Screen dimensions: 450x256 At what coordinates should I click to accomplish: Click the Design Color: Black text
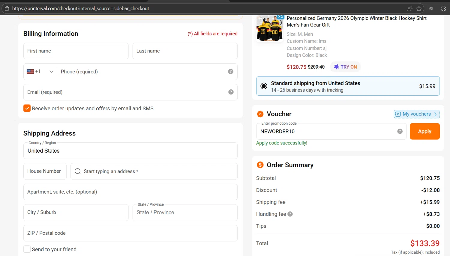coord(307,55)
